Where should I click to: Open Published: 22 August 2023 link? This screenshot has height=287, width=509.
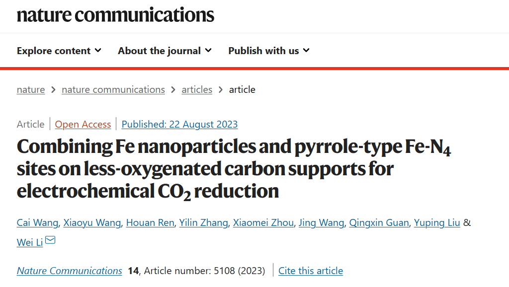(179, 124)
